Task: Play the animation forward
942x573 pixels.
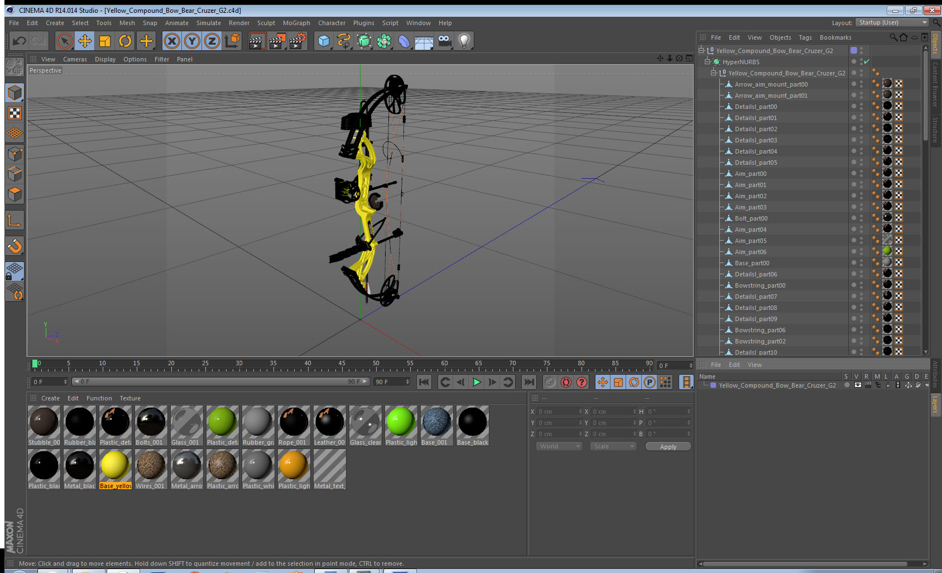Action: pyautogui.click(x=477, y=382)
